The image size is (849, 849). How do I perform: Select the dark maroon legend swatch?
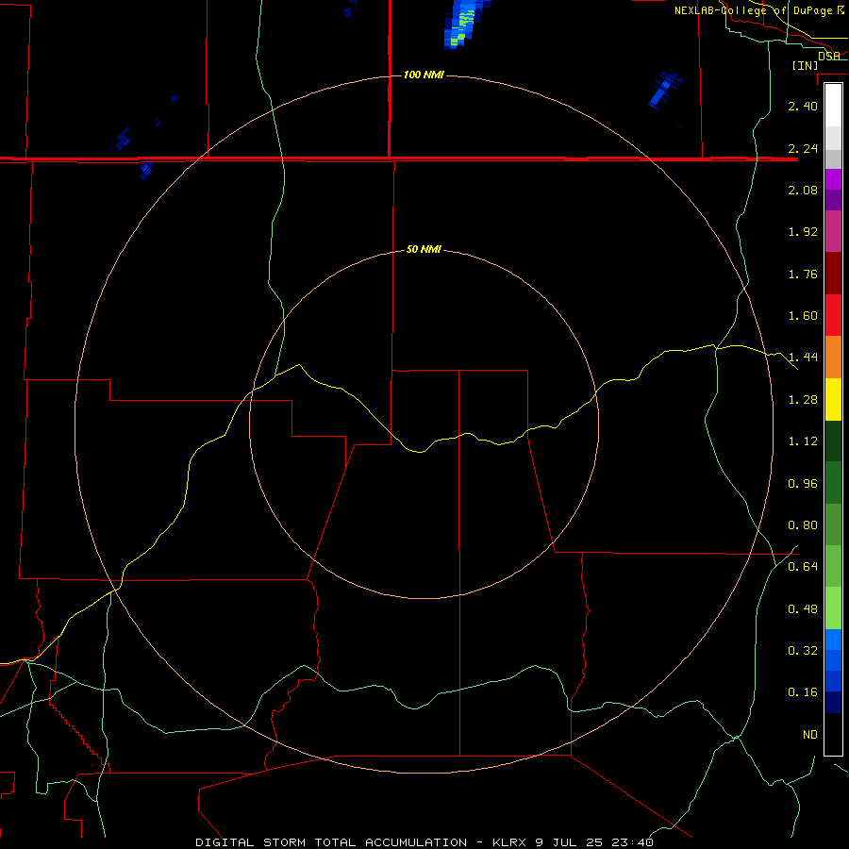[833, 273]
